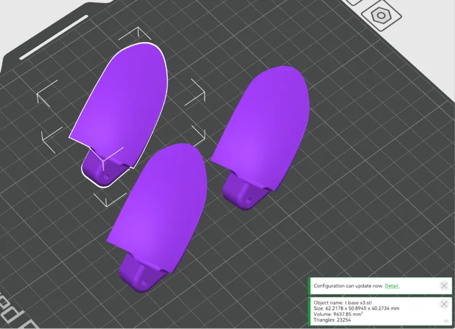
Task: Click the 'Configuration can update now.' message text
Action: click(348, 286)
